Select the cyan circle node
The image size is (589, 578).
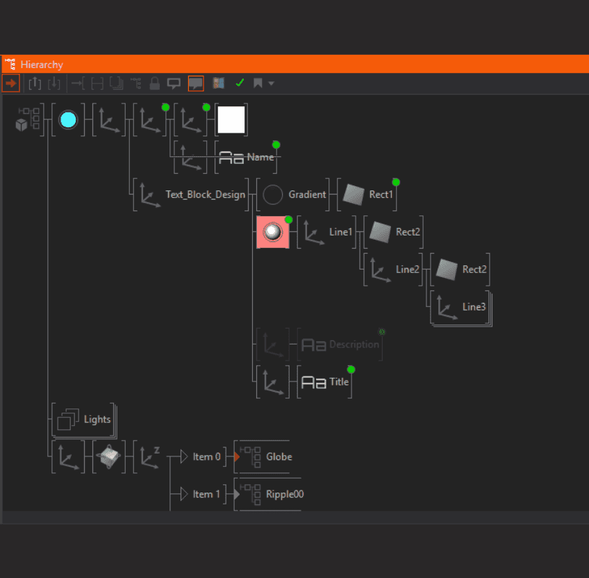click(68, 120)
